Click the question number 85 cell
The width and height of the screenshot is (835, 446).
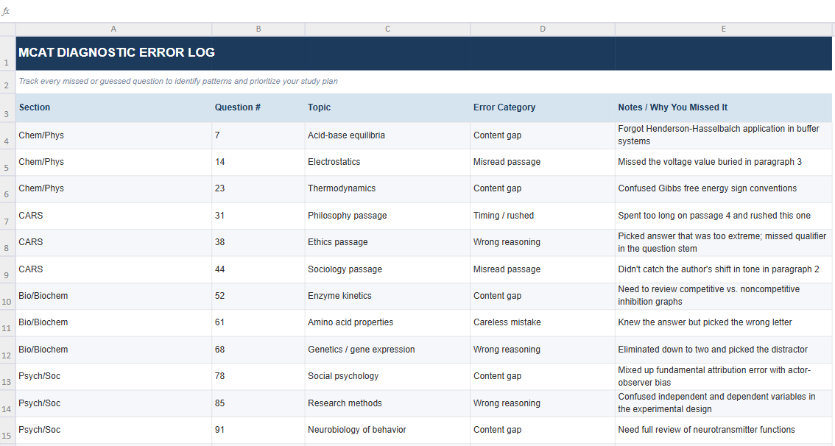coord(258,403)
